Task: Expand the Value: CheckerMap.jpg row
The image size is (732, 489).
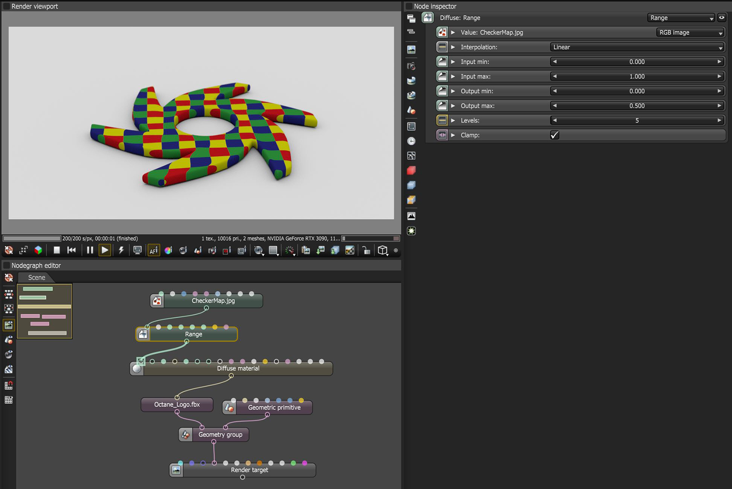Action: point(453,32)
